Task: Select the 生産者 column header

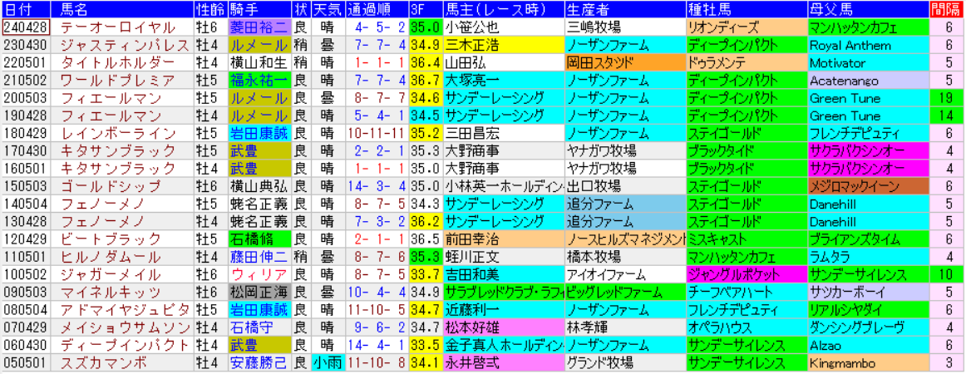Action: pyautogui.click(x=624, y=9)
